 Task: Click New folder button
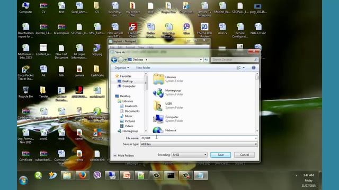pos(143,68)
